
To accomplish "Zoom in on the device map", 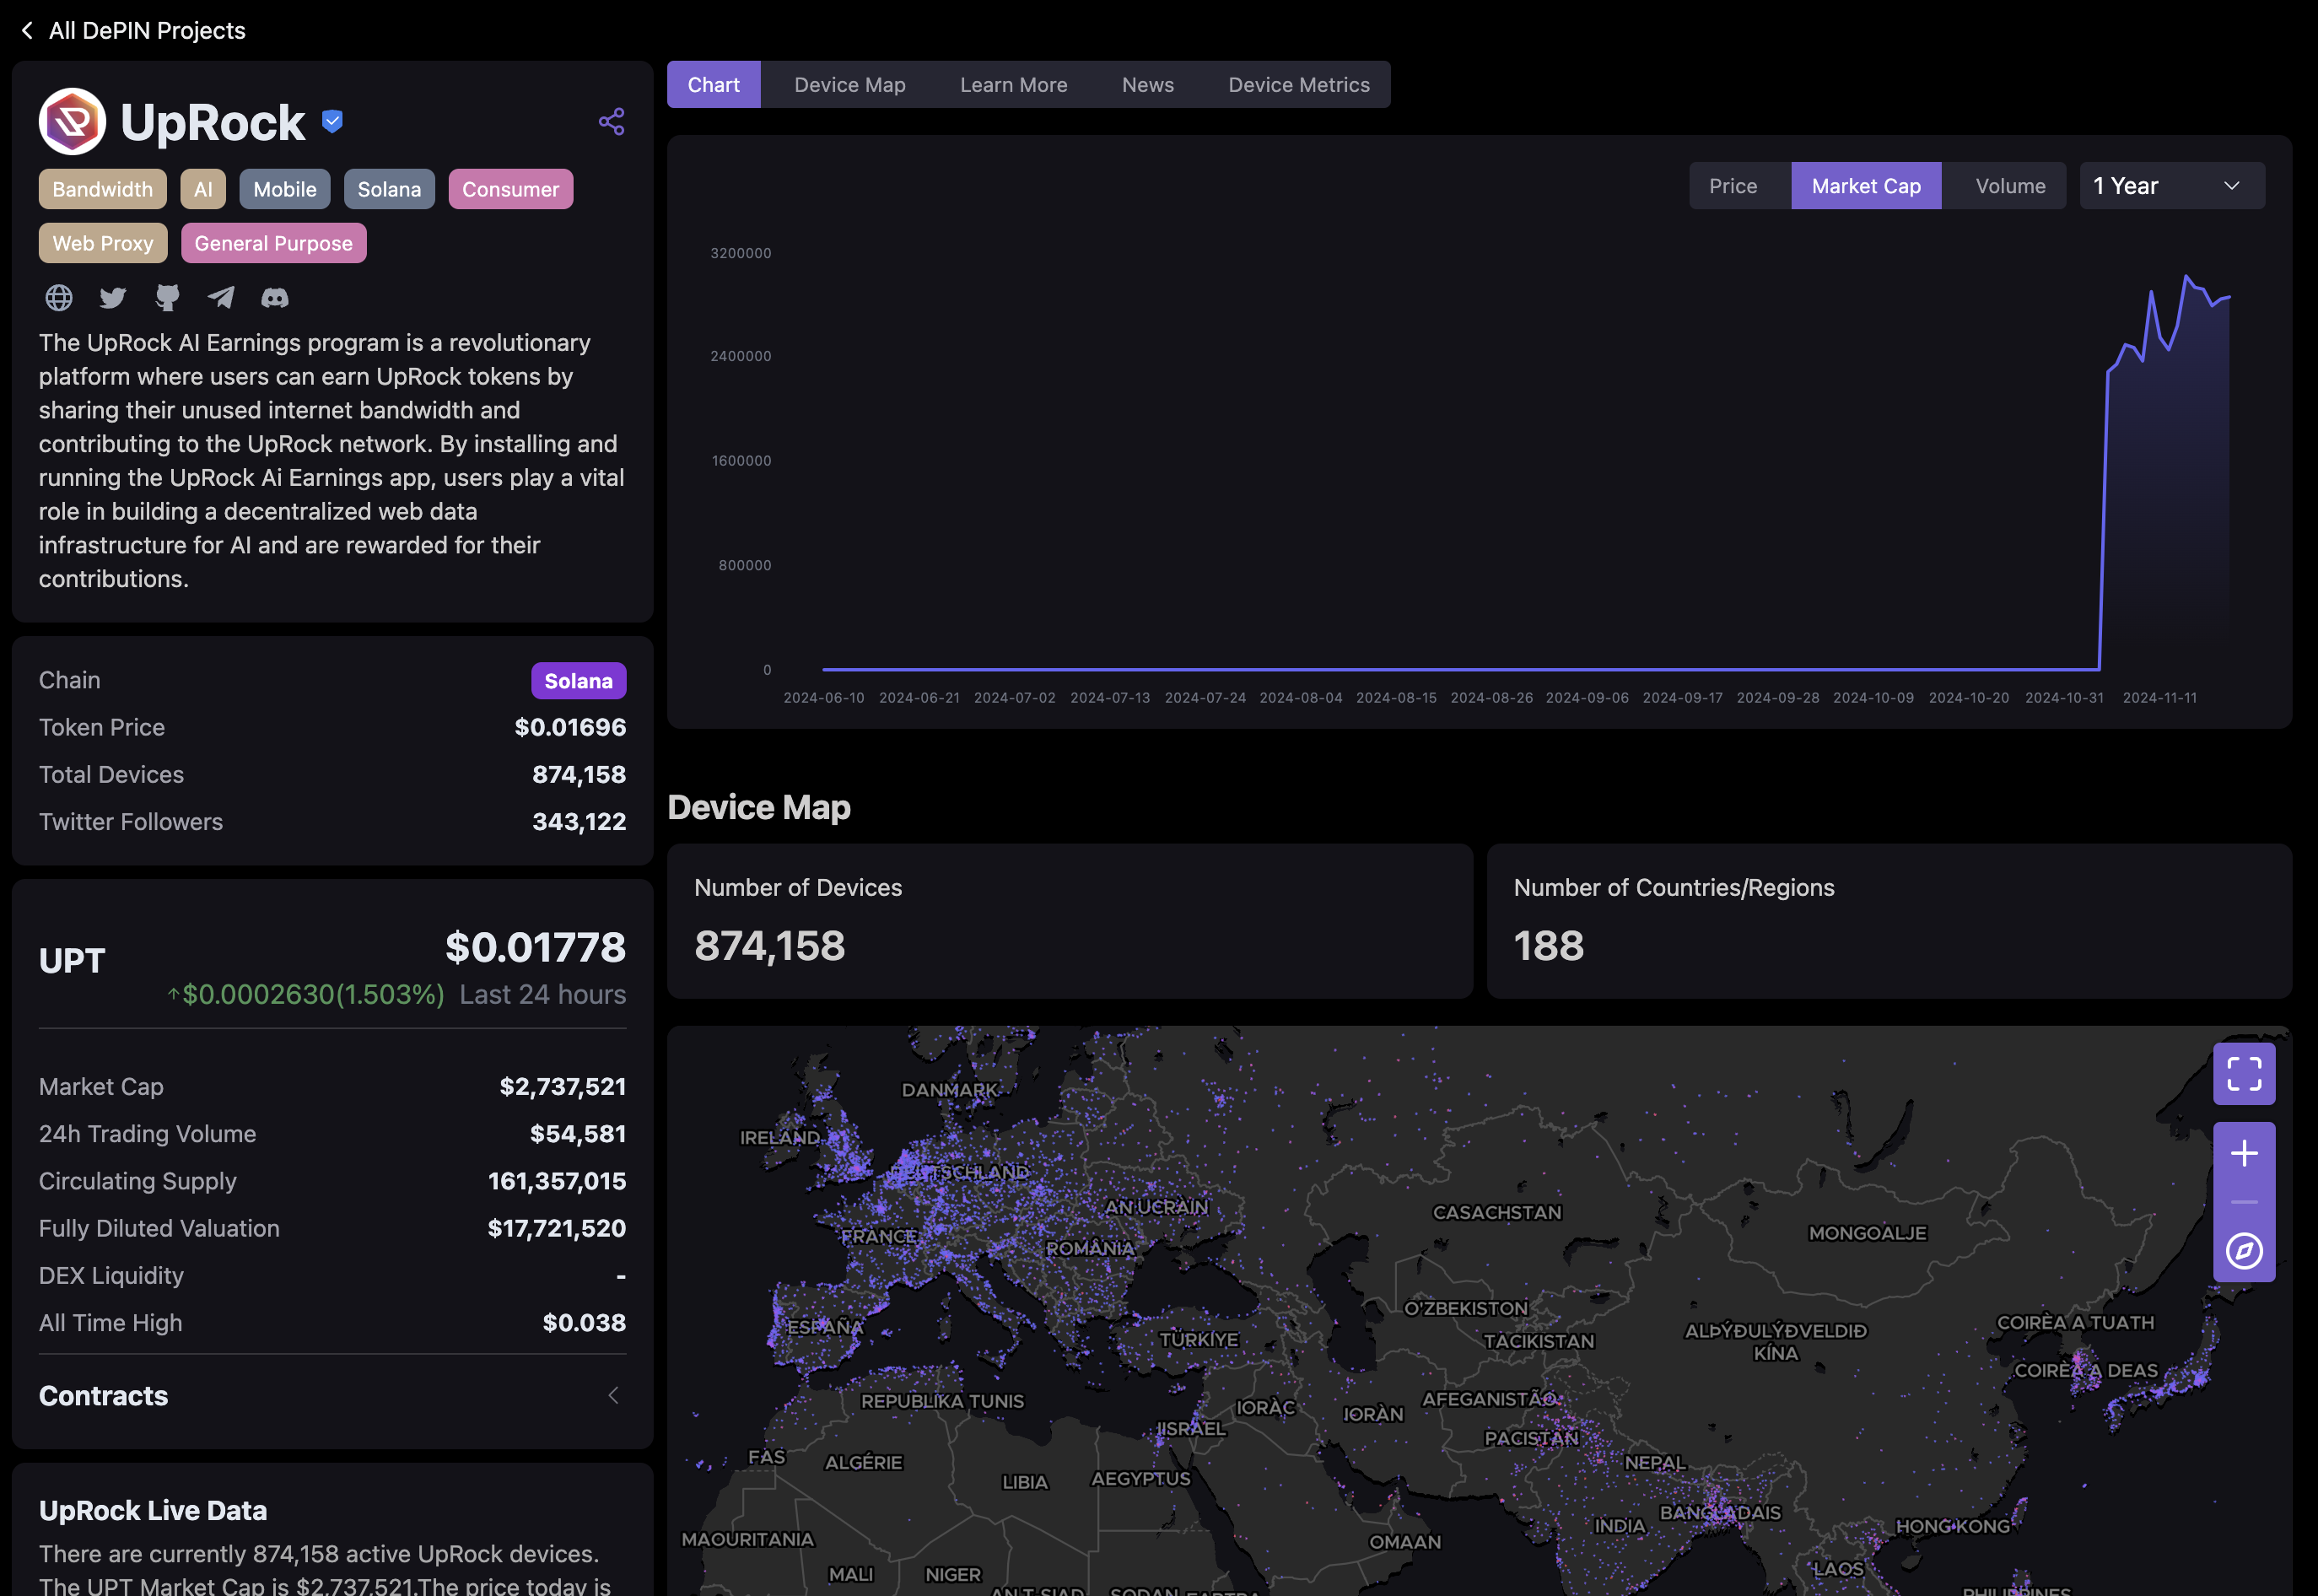I will 2243,1153.
